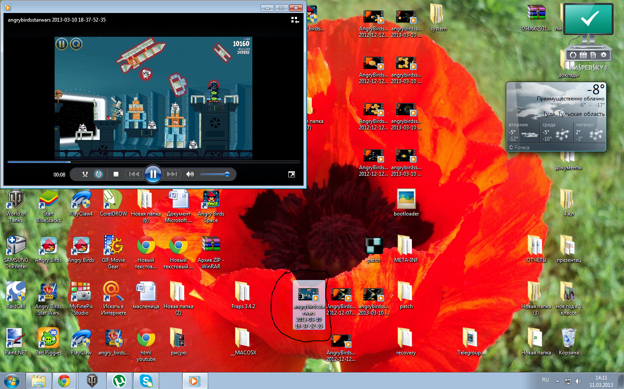Skip to the previous video
This screenshot has width=624, height=389.
(134, 174)
